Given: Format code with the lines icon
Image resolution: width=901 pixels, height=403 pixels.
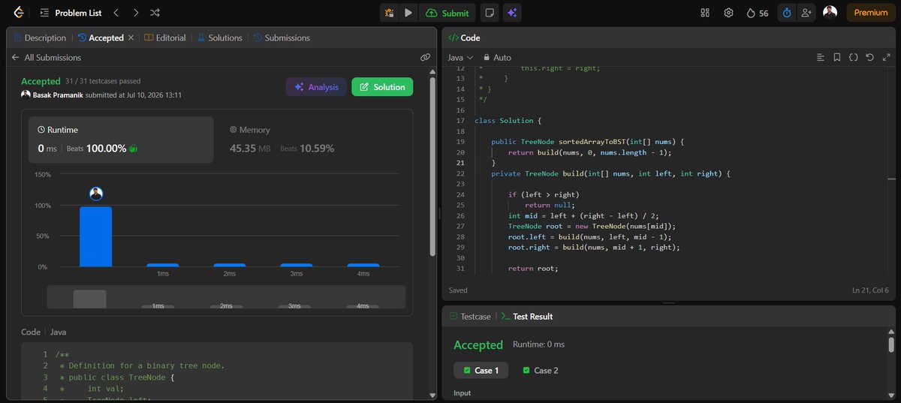Looking at the screenshot, I should tap(821, 57).
